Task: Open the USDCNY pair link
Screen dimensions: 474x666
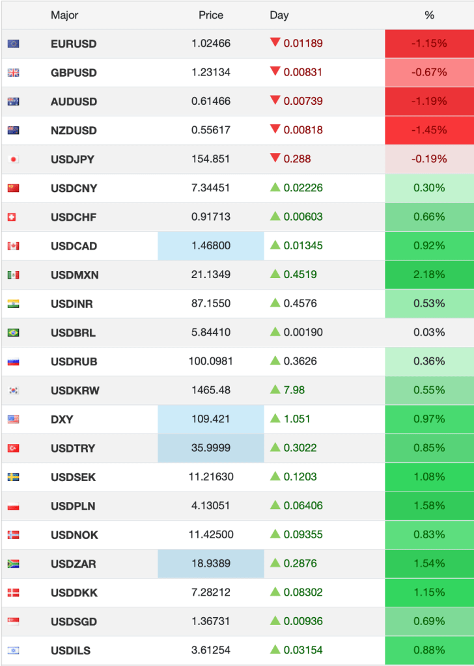Action: [74, 188]
